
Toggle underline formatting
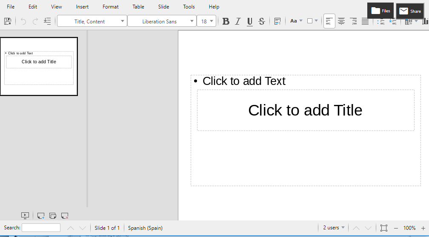[250, 21]
